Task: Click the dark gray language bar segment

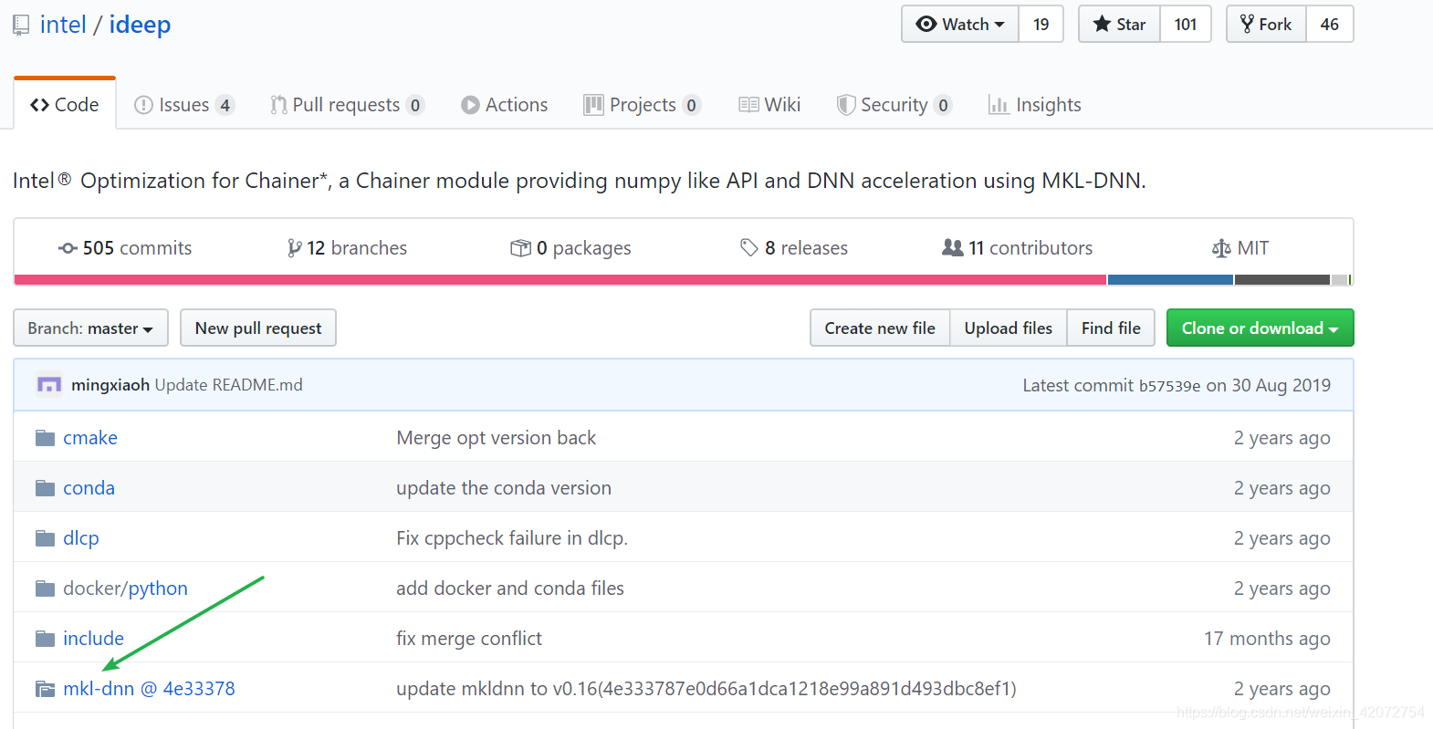Action: coord(1282,280)
